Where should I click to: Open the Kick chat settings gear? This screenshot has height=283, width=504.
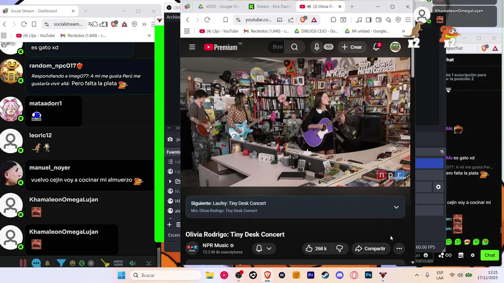[472, 255]
